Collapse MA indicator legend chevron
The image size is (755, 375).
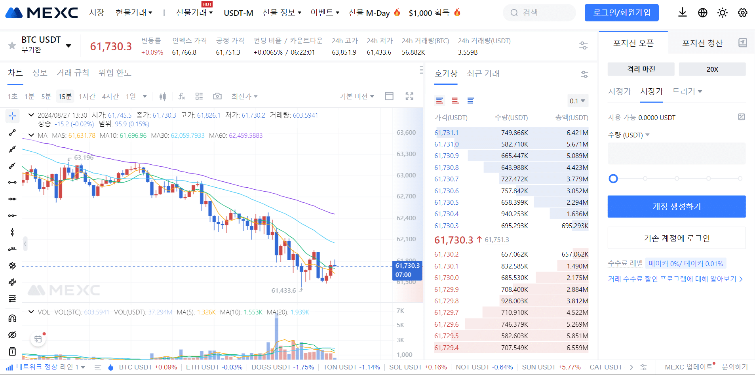pyautogui.click(x=31, y=135)
